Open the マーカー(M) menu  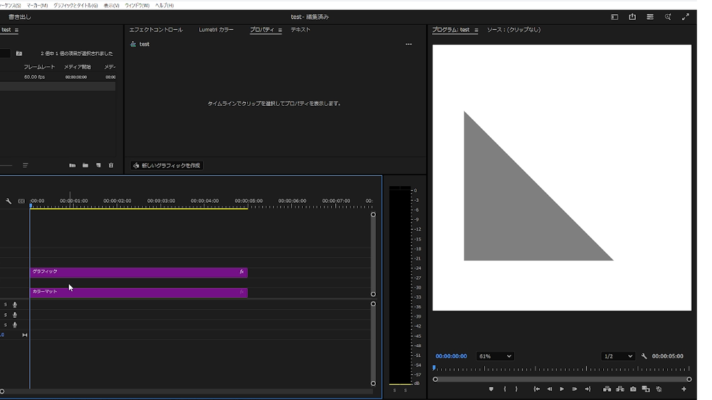(38, 6)
